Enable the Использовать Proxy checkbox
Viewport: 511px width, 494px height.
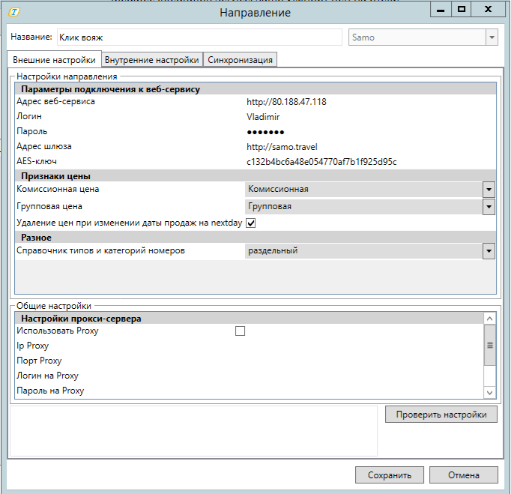pos(241,331)
